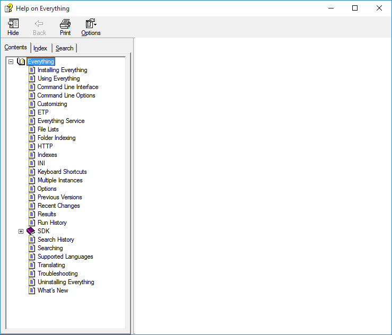This screenshot has height=335, width=392.
Task: Open the What's New topic
Action: 53,290
